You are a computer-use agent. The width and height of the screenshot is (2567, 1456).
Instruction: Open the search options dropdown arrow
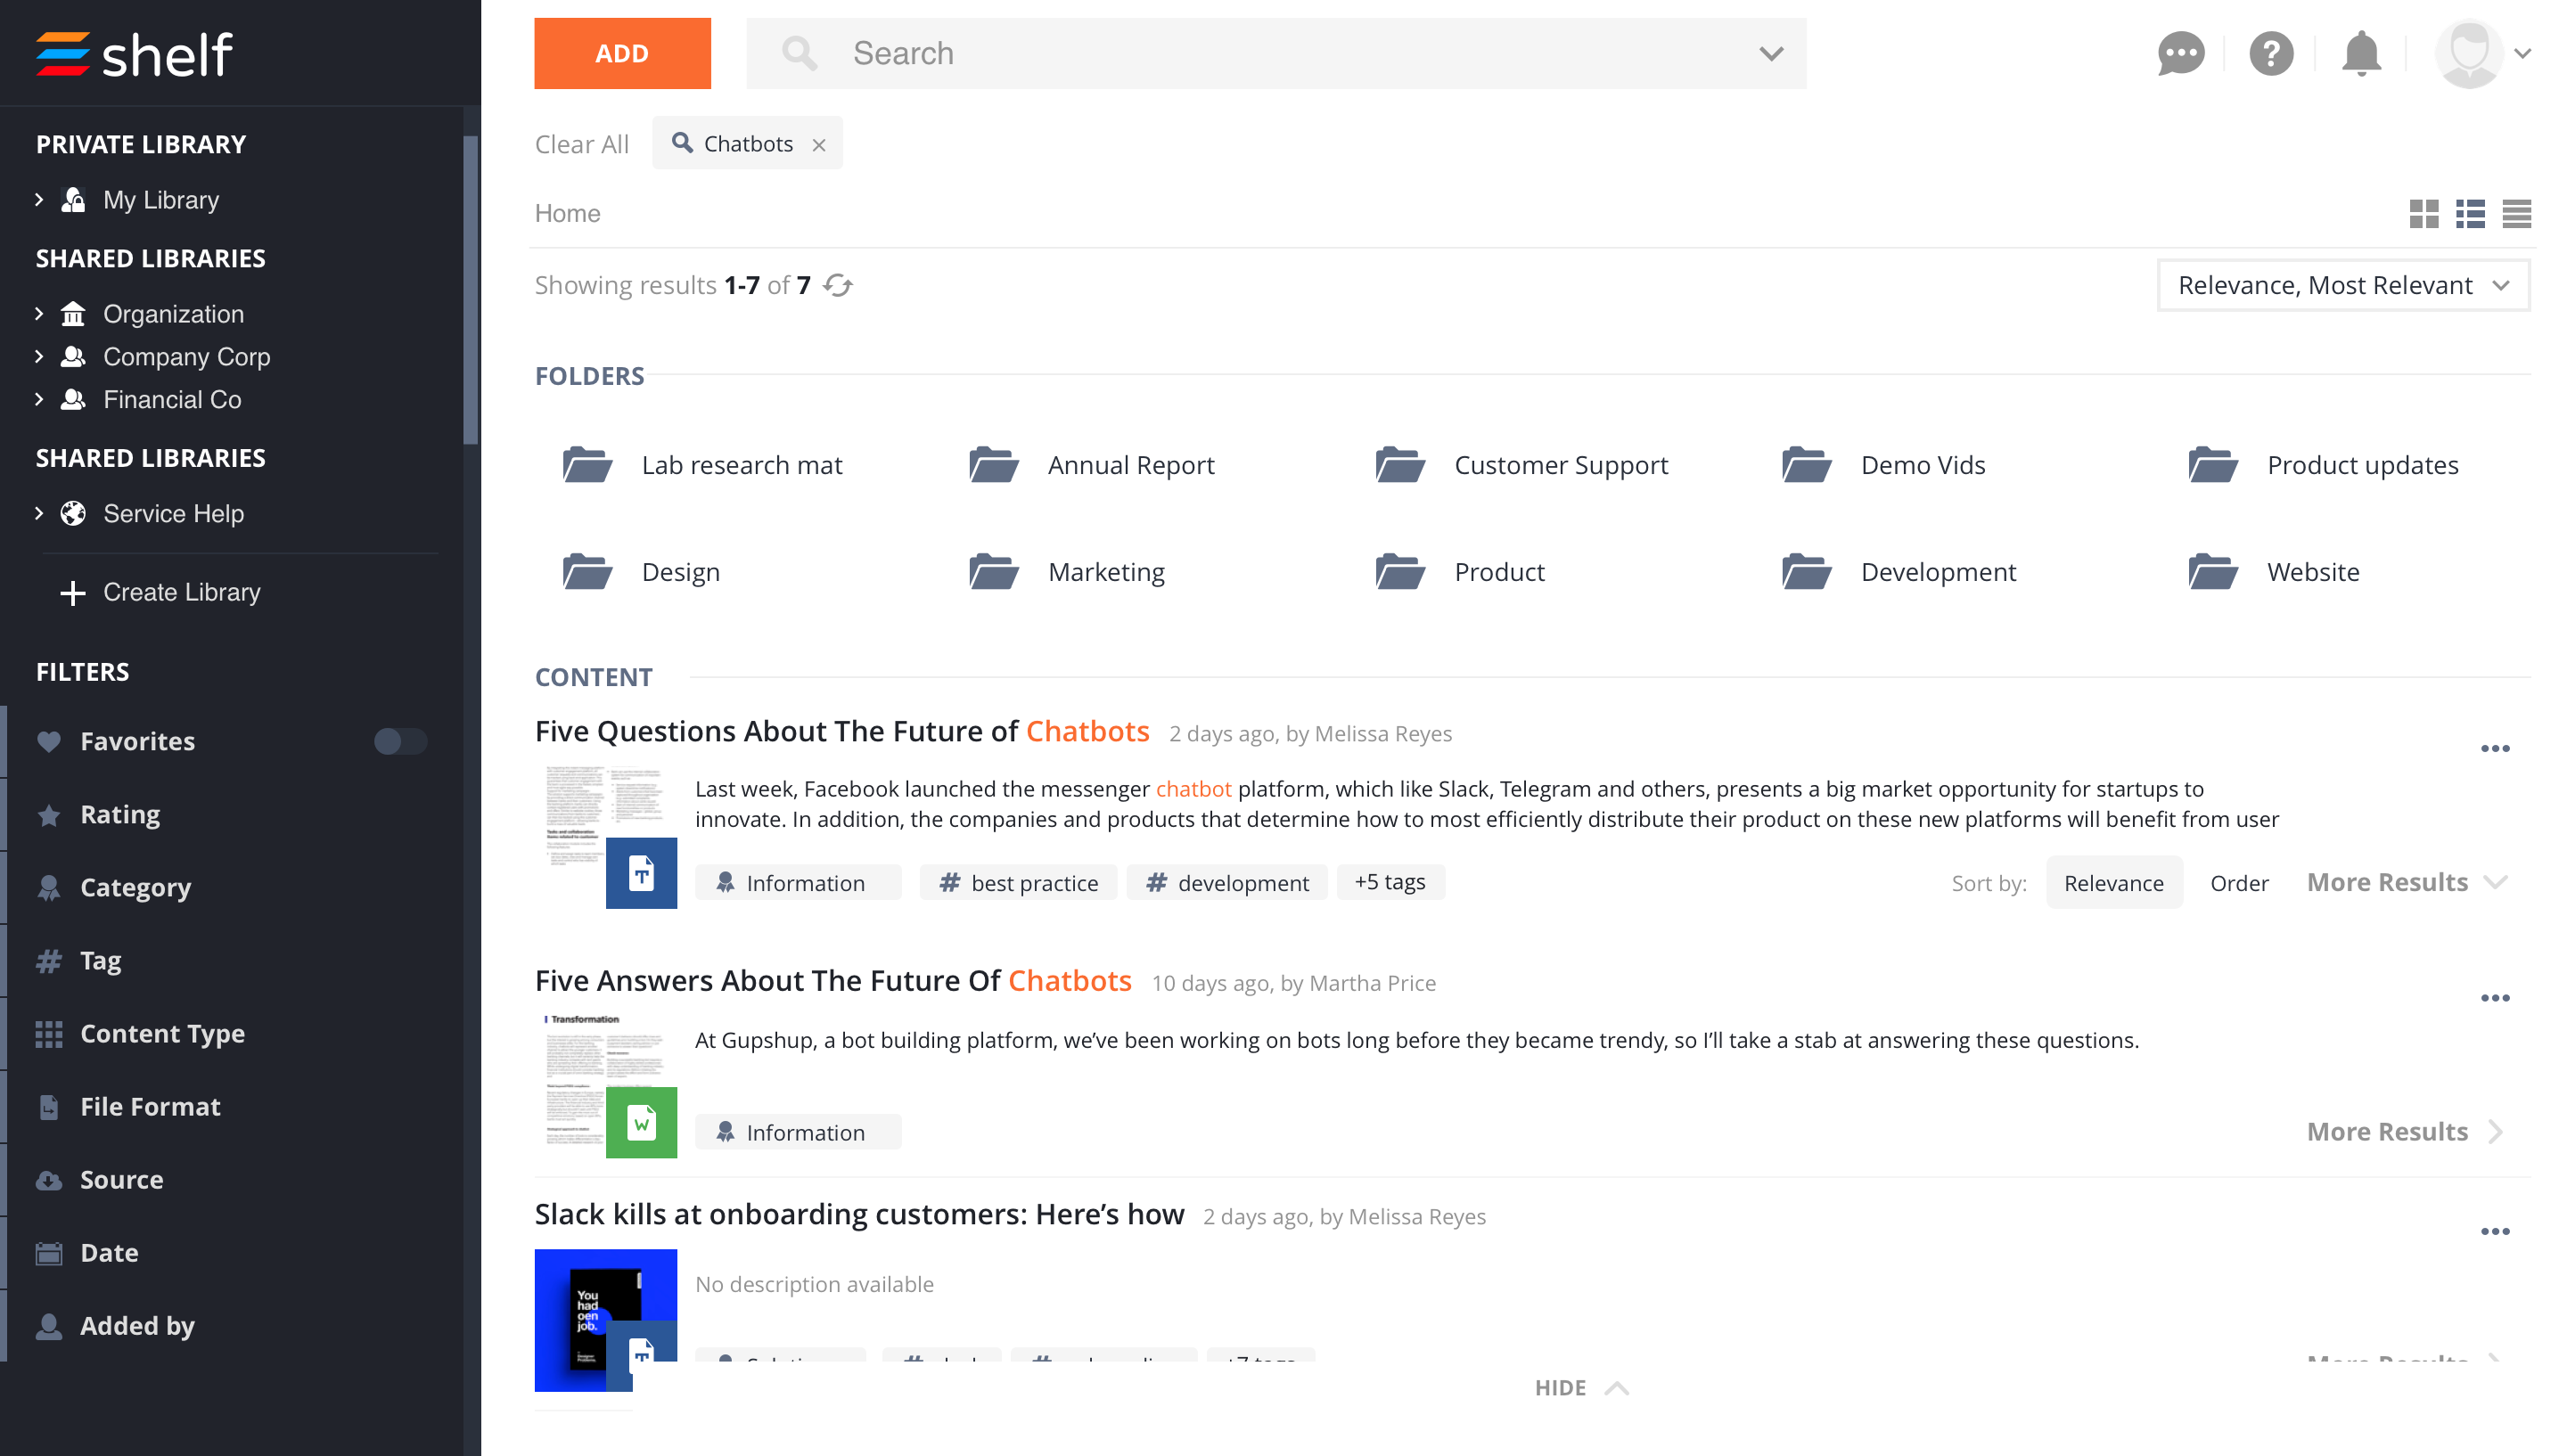click(1770, 54)
